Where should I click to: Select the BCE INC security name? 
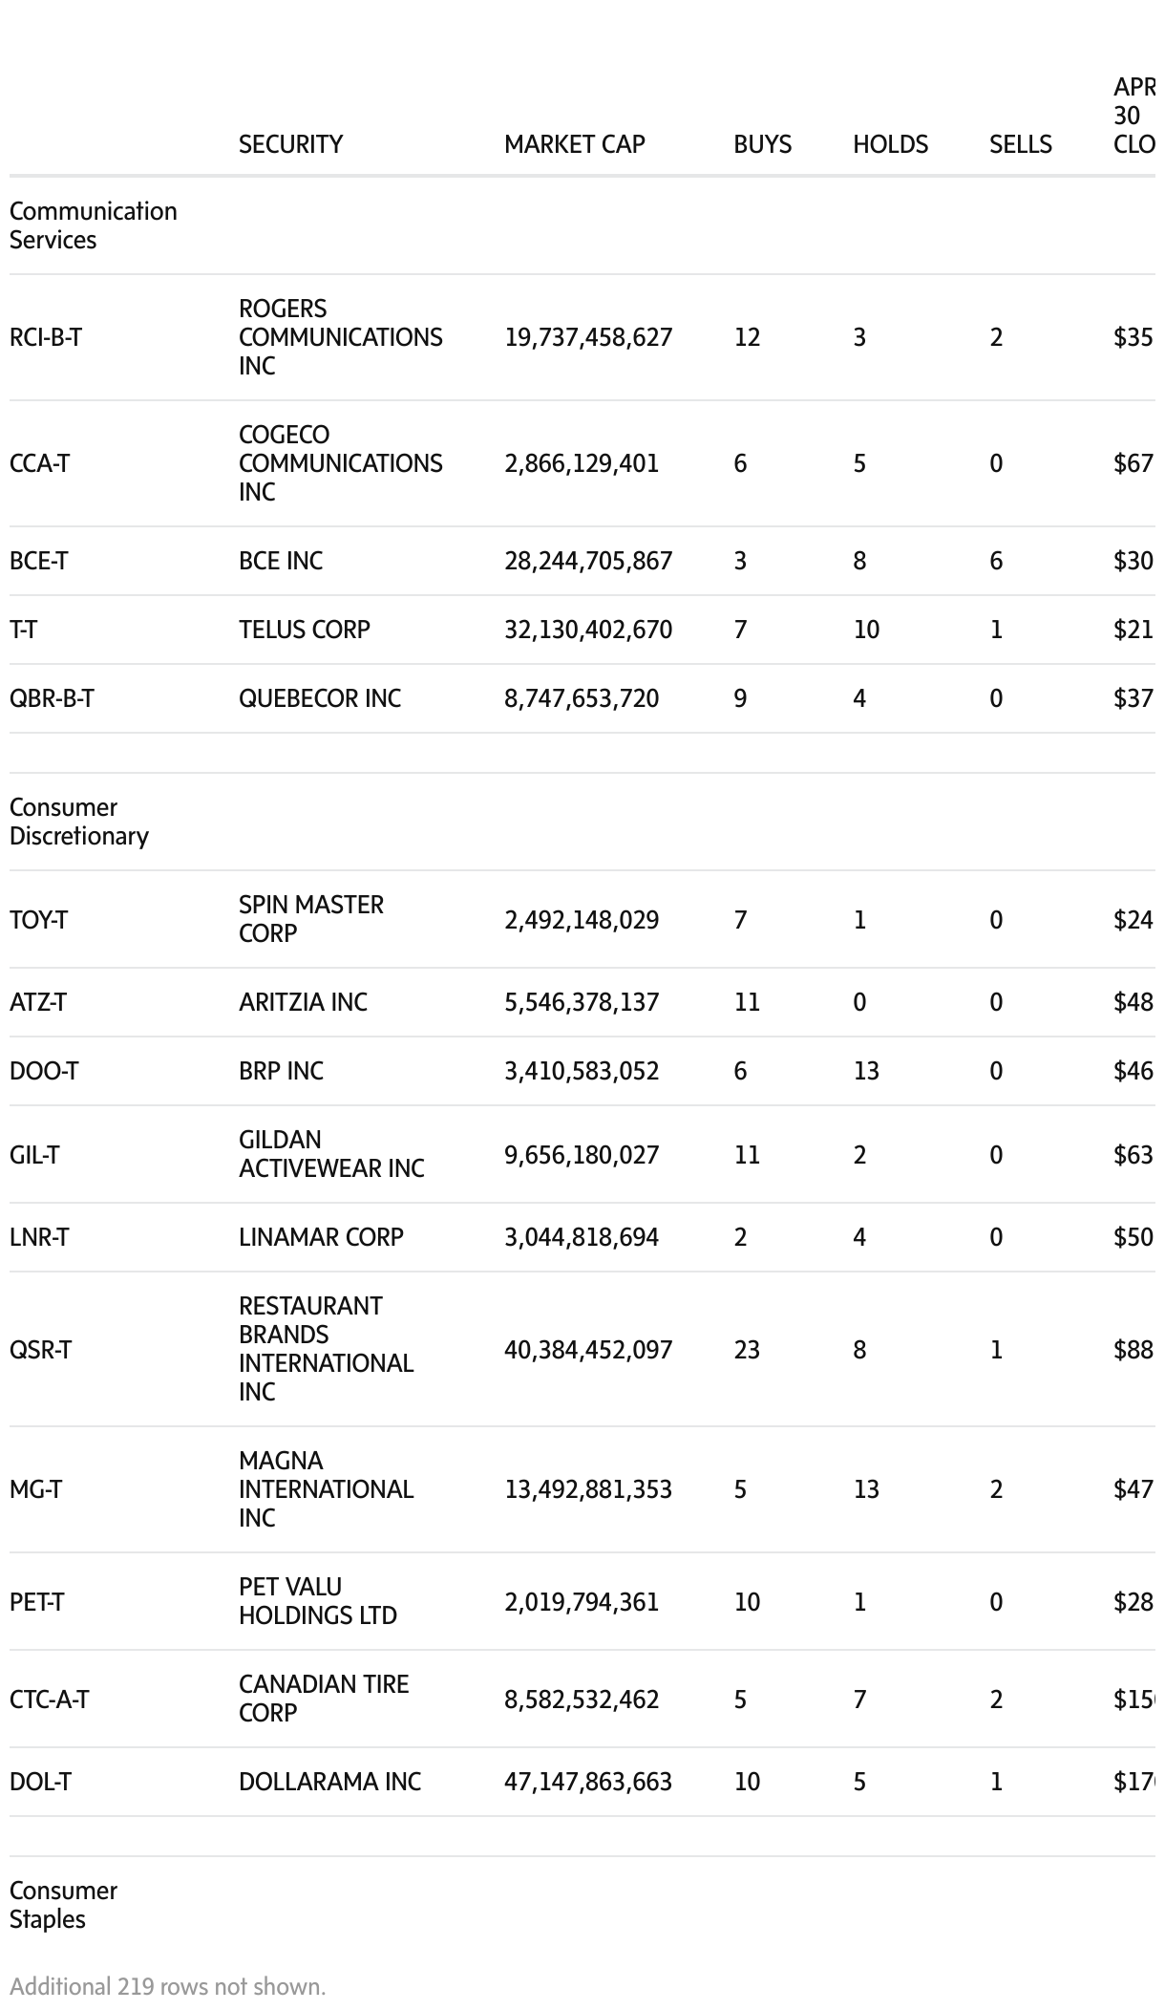tap(281, 561)
